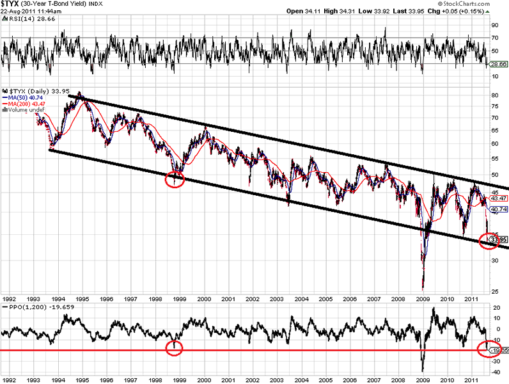Screen dimensions: 509x384
Task: Click 1994 on the price chart time axis
Action: click(x=58, y=299)
